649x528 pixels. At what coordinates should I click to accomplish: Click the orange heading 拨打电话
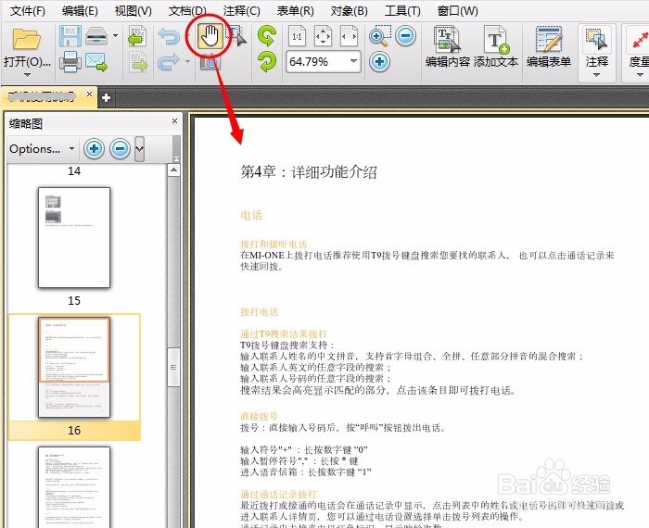point(259,311)
